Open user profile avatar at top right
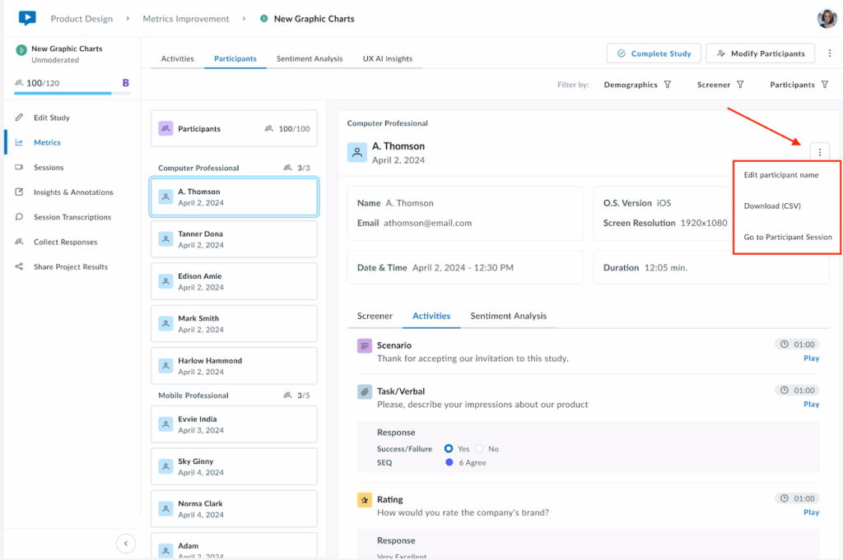Viewport: 843px width, 560px height. pos(826,19)
